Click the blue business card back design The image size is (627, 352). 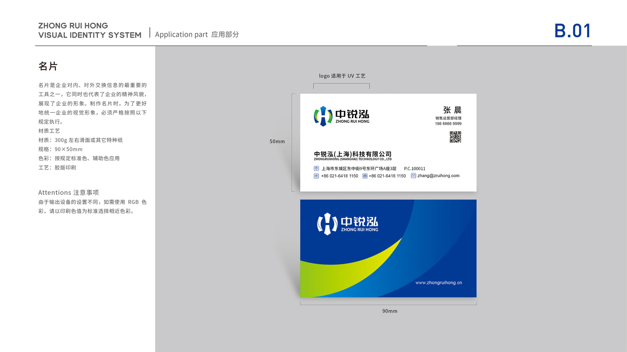click(388, 248)
